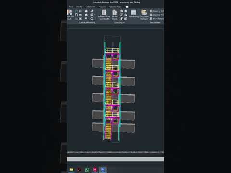Click the circular arrow icon in Extended Modeling

(92, 19)
